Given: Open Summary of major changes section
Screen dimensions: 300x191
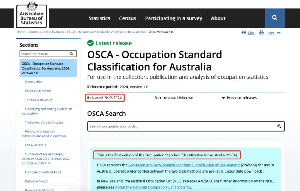Looking at the screenshot, I should (x=45, y=159).
